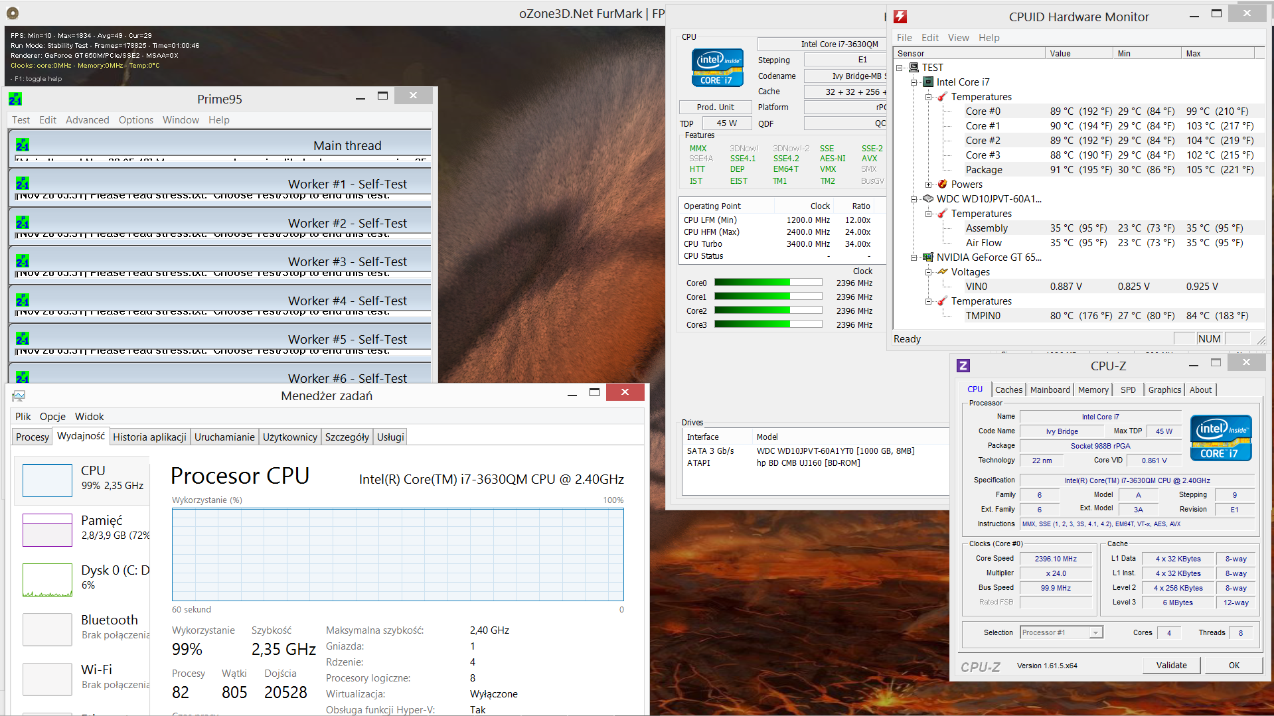Collapse Temperatures node under NVIDIA GeForce
Viewport: 1274px width, 716px height.
(x=928, y=301)
